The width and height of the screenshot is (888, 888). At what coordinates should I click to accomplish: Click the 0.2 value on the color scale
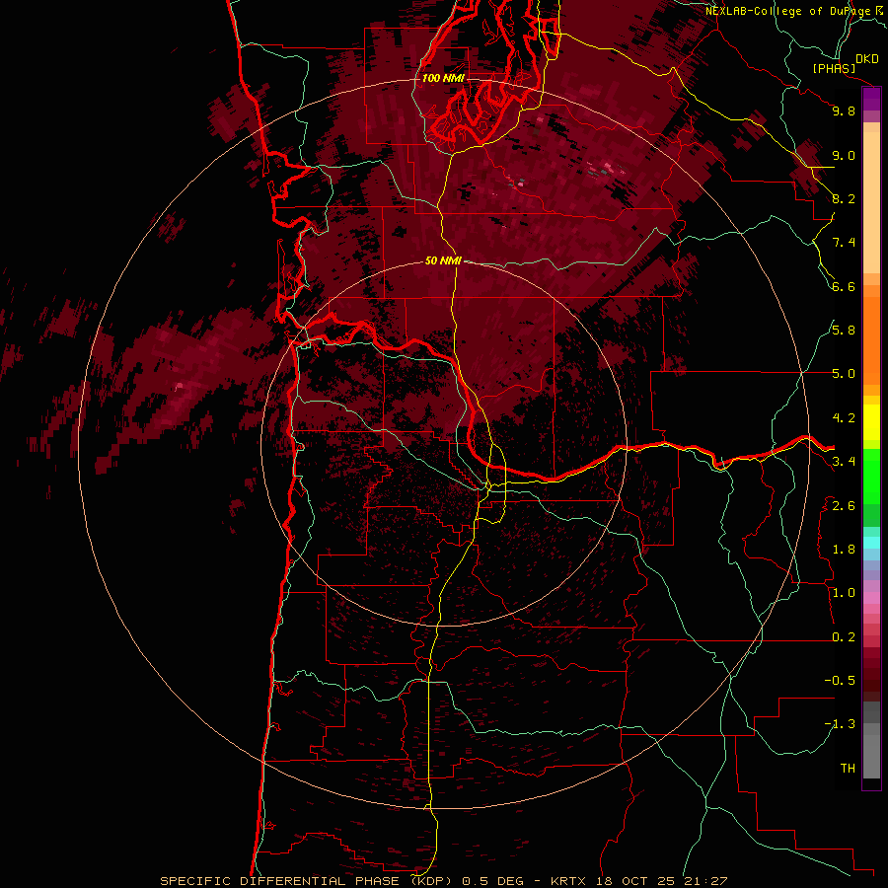click(x=844, y=637)
